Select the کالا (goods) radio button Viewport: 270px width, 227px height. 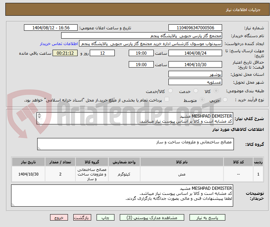coord(216,91)
